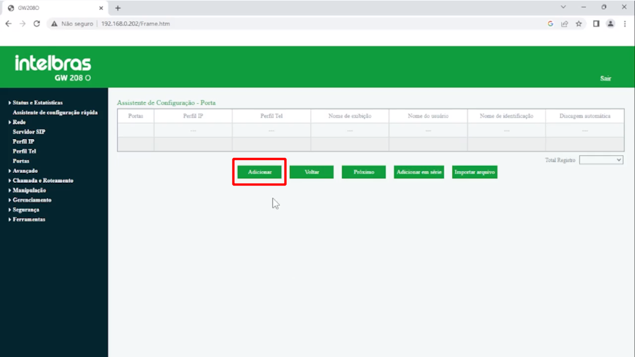This screenshot has width=635, height=357.
Task: Expand the Rede sidebar section
Action: pyautogui.click(x=19, y=122)
